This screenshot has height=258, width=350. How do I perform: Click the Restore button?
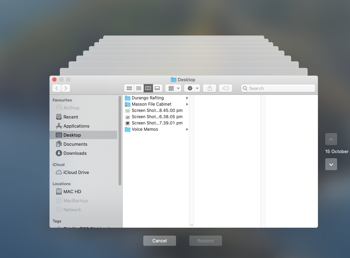[206, 241]
